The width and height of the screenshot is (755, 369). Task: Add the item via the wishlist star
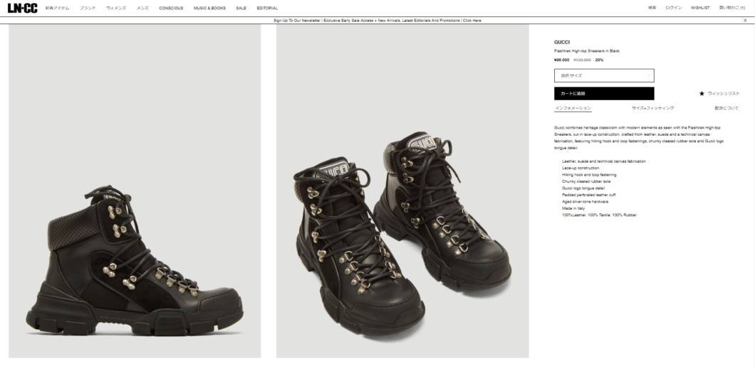[x=702, y=94]
